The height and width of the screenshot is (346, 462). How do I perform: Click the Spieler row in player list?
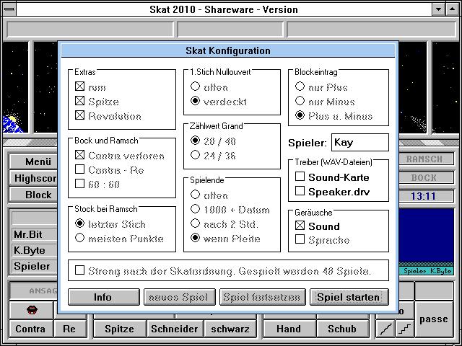pos(34,266)
